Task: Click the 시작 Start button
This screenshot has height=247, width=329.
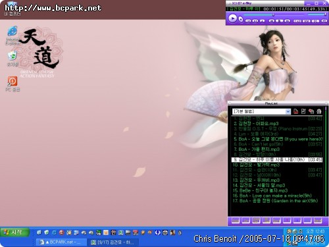Action: (15, 232)
